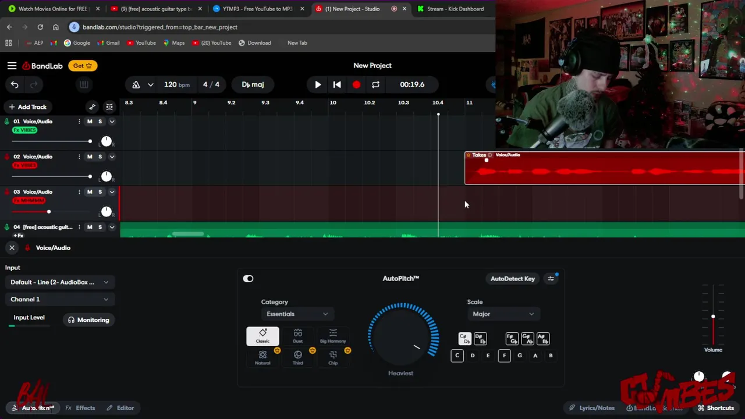
Task: Select the Big Harmony preset
Action: click(x=333, y=336)
